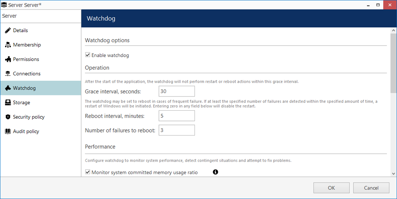Click the Grace interval seconds field

176,91
